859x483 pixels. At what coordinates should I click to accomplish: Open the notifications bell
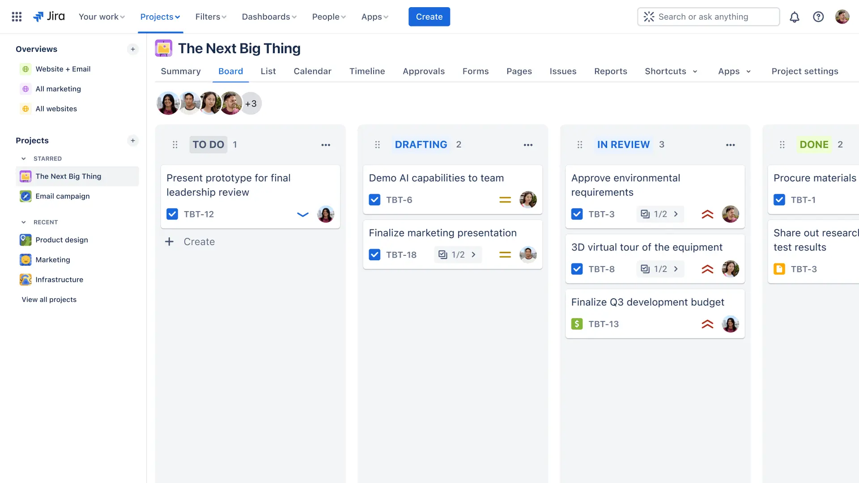pyautogui.click(x=794, y=17)
